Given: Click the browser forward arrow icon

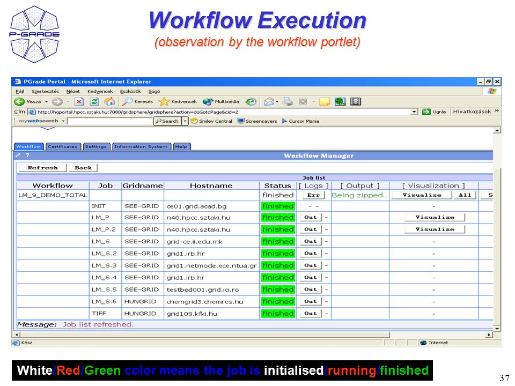Looking at the screenshot, I should 57,102.
